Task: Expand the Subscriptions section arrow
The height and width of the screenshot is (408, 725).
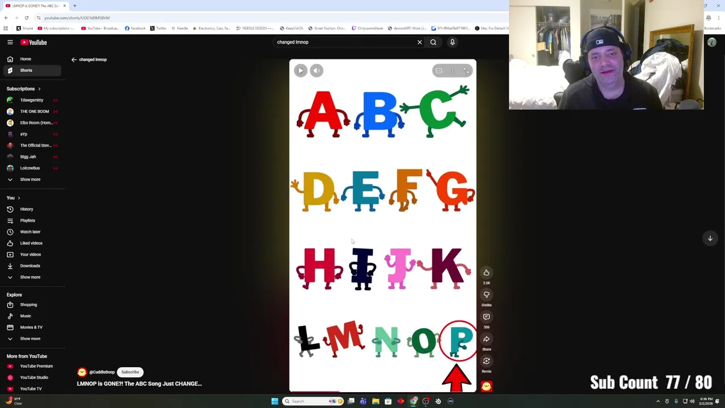Action: coord(39,89)
